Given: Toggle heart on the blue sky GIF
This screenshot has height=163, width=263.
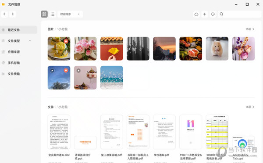Looking at the screenshot, I should [66, 70].
